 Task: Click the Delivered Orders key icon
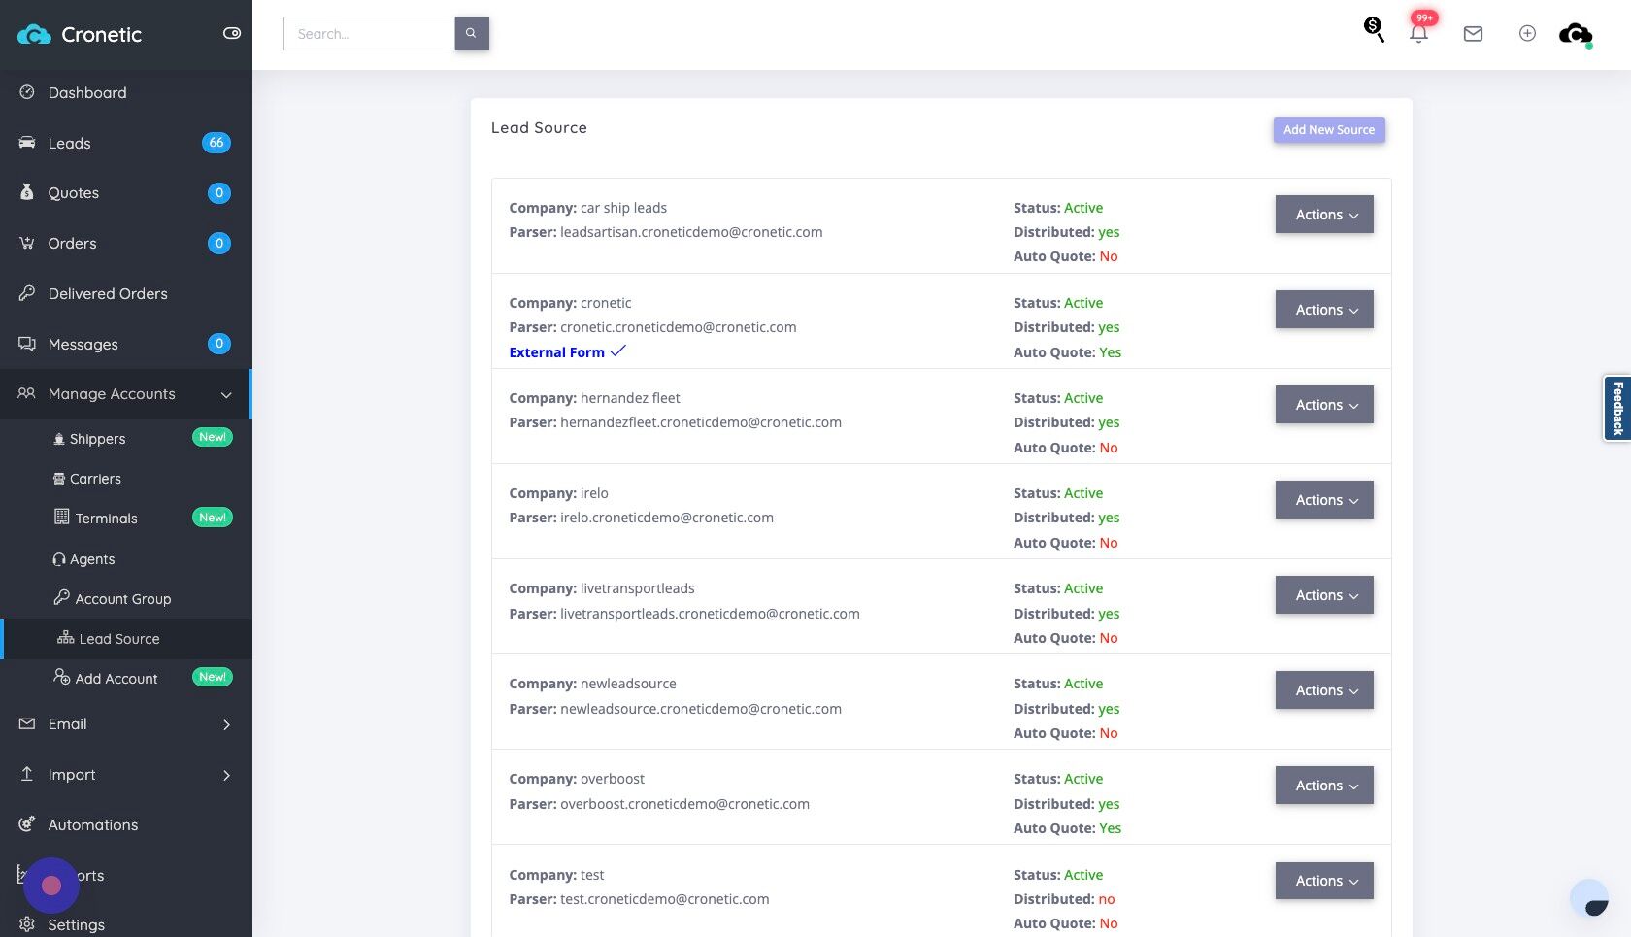(x=27, y=293)
